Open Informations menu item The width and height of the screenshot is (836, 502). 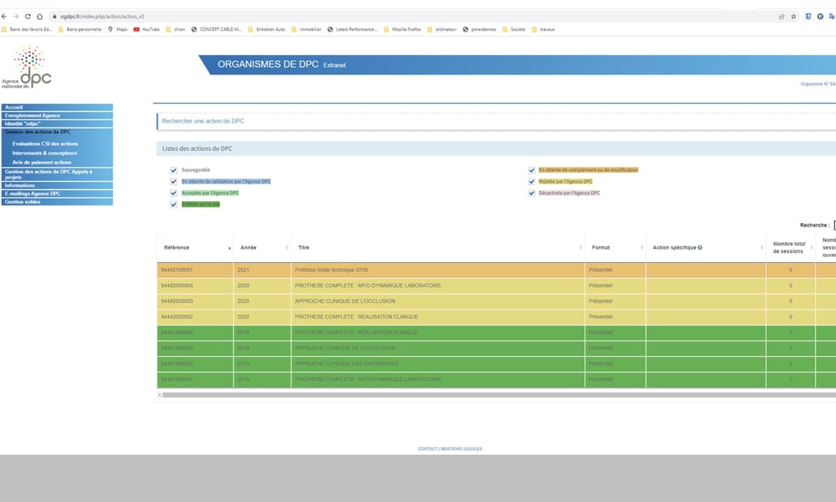click(57, 185)
